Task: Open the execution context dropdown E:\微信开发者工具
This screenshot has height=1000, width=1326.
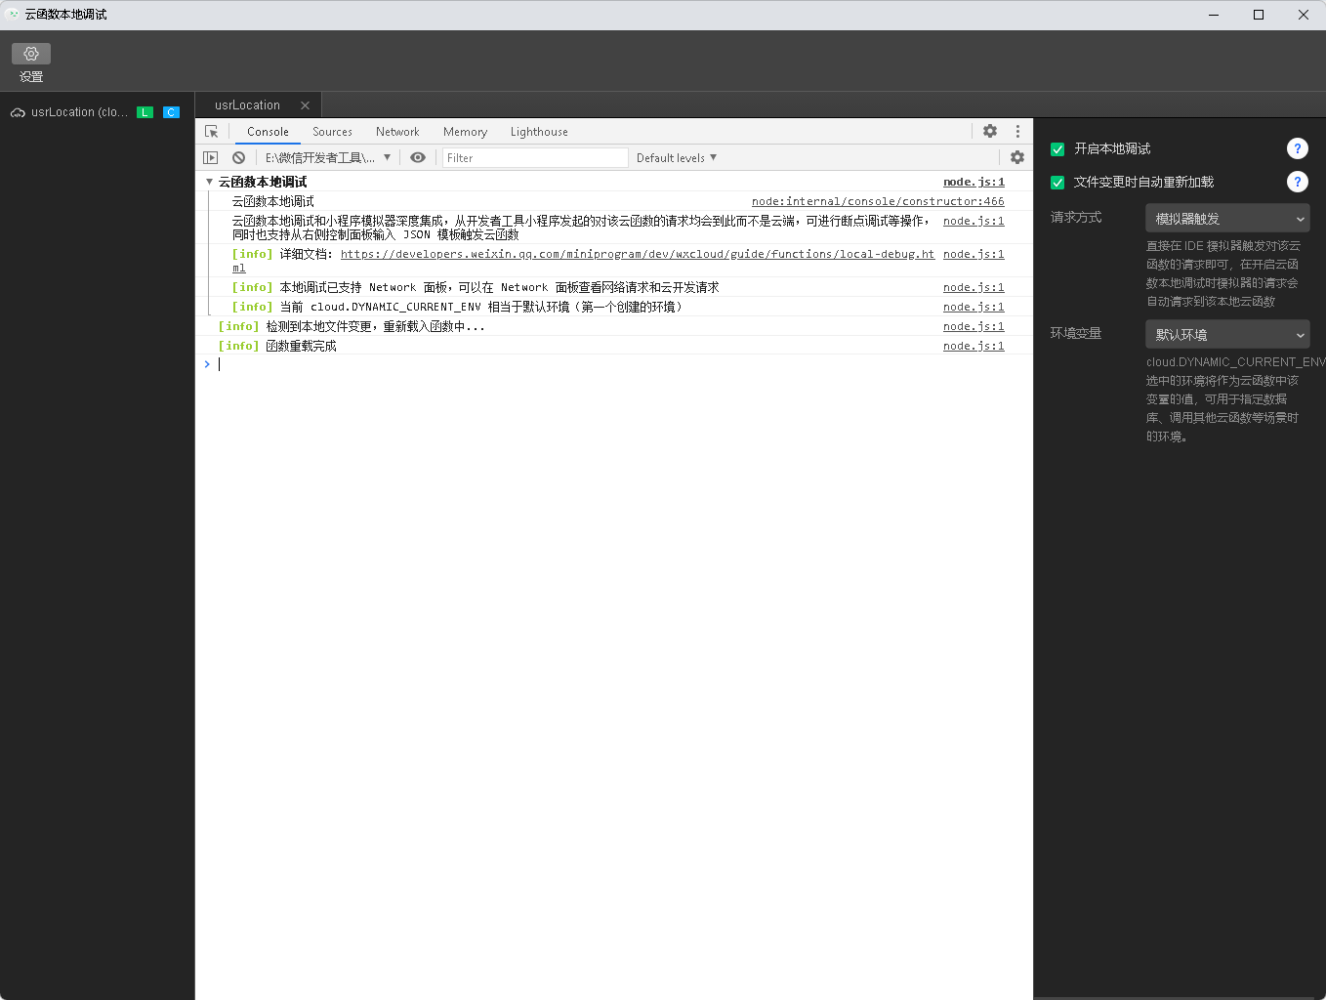Action: 328,157
